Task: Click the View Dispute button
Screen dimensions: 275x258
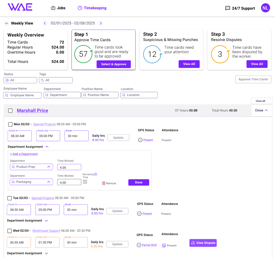Action: click(x=203, y=243)
